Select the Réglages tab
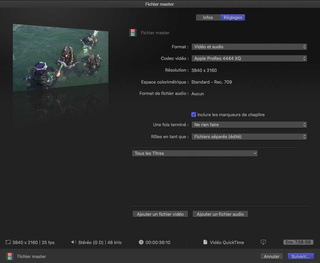 233,18
